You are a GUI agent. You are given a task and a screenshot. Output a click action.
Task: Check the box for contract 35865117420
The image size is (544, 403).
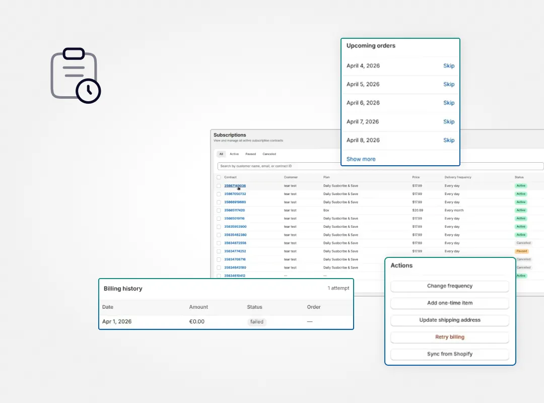coord(219,211)
